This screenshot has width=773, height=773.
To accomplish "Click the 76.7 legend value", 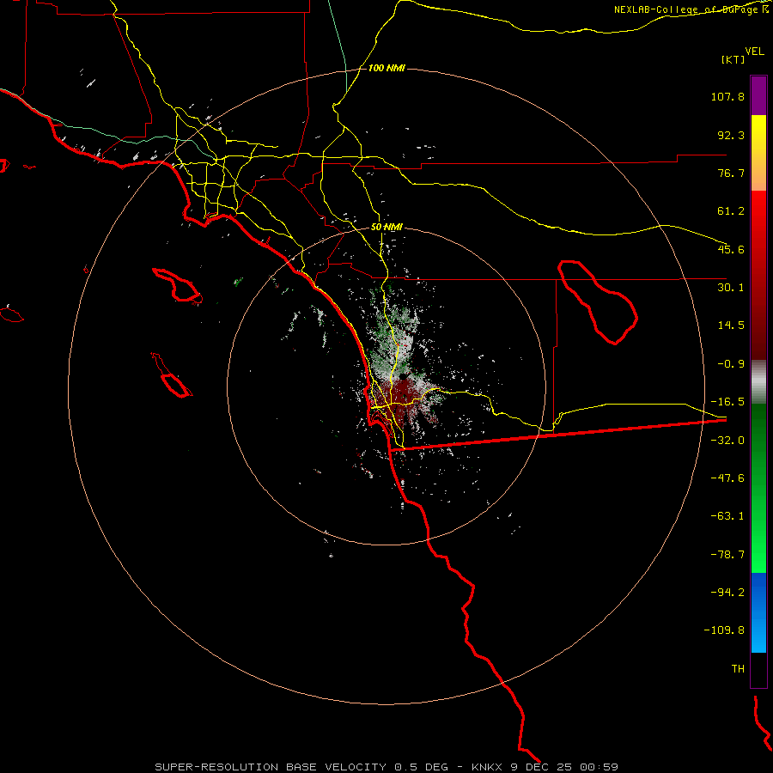I will pos(731,173).
